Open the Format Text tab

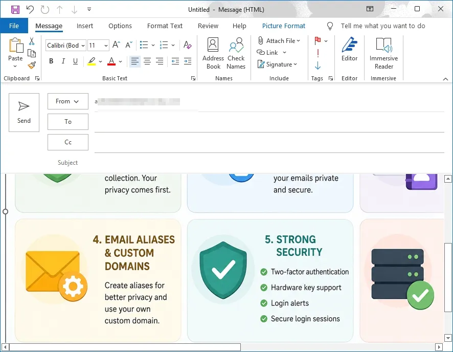(165, 26)
